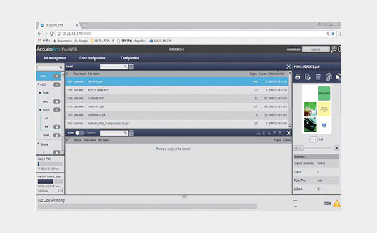Image resolution: width=377 pixels, height=233 pixels.
Task: Collapse the HDD tree node
Action: [38, 84]
